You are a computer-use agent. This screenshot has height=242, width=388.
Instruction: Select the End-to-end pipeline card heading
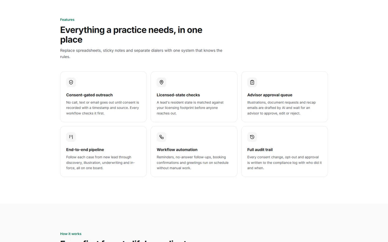pos(85,150)
